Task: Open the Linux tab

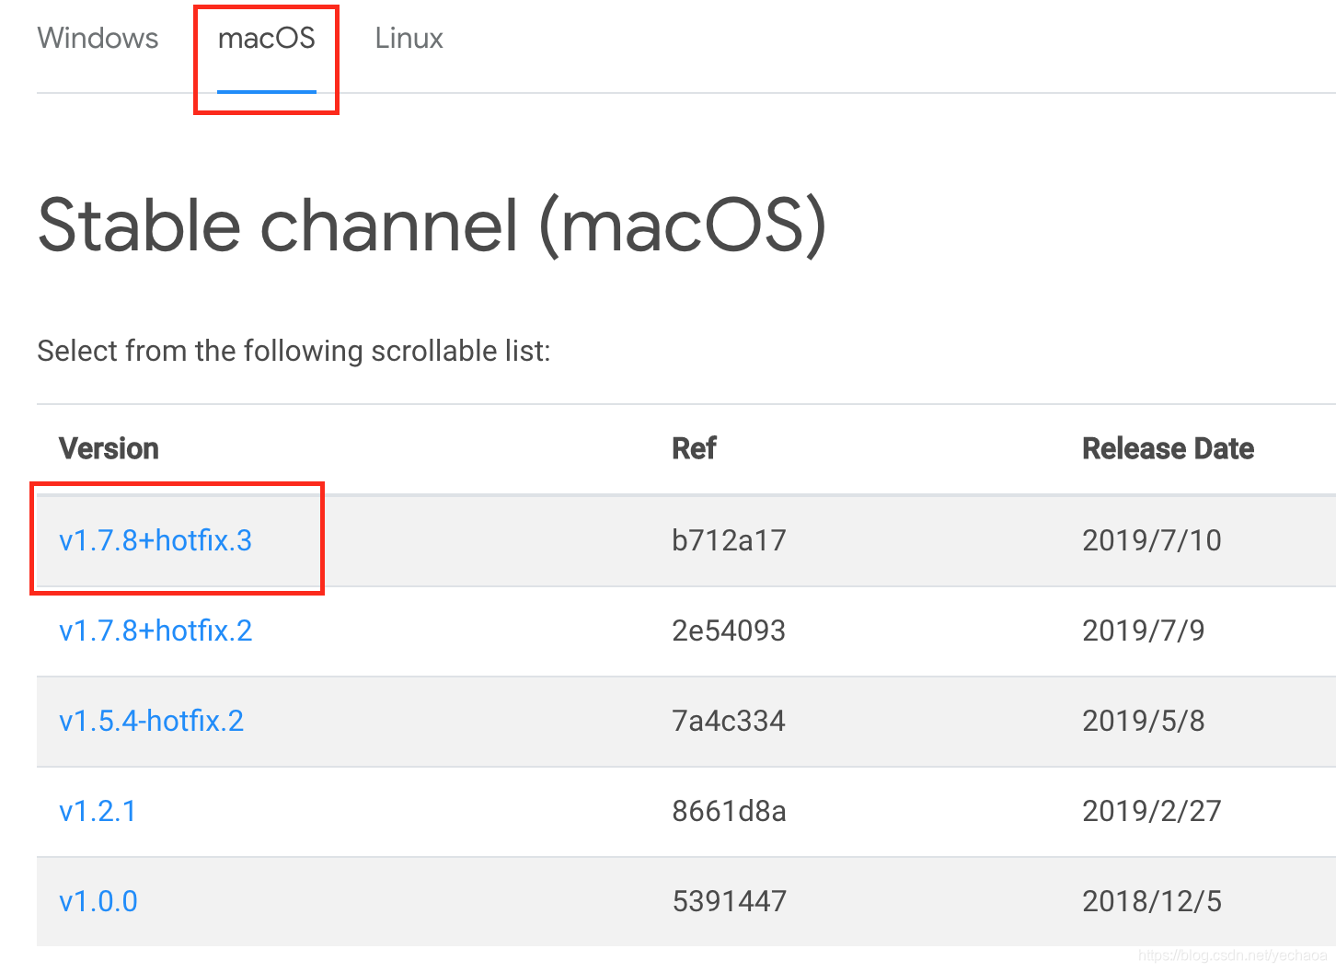Action: pos(409,38)
